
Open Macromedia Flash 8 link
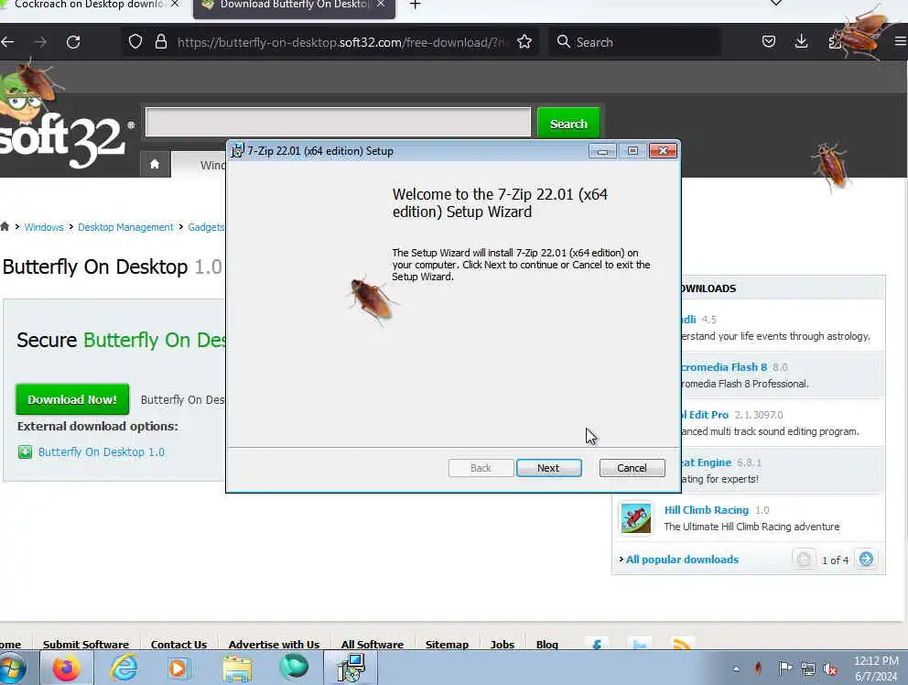click(x=724, y=367)
